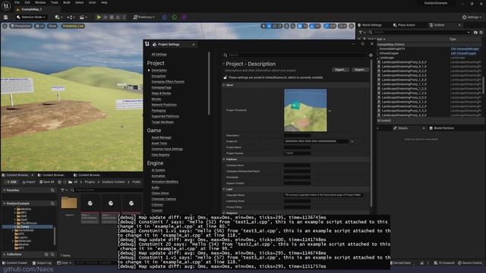Viewport: 486px width, 273px height.
Task: Select the viewport Select mode arrow tool
Action: coord(264,27)
